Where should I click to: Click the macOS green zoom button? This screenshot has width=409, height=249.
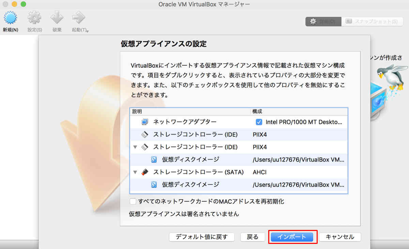point(23,4)
